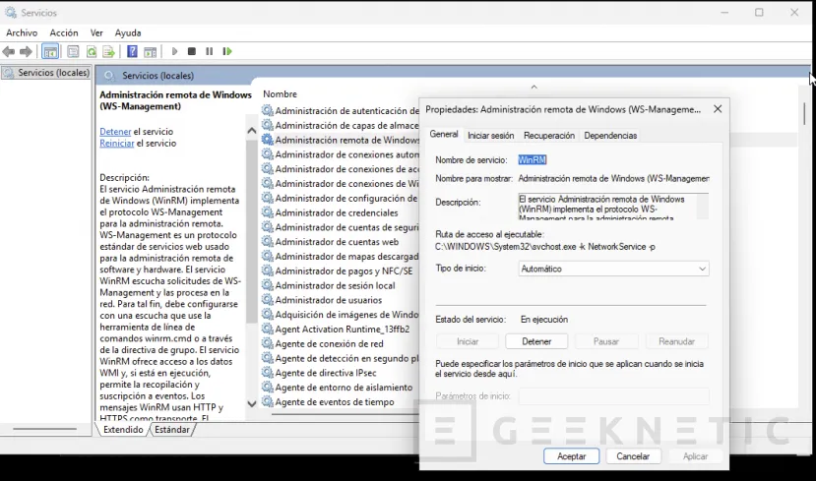This screenshot has height=481, width=816.
Task: Close the Propiedades dialog with the X
Action: click(x=718, y=109)
